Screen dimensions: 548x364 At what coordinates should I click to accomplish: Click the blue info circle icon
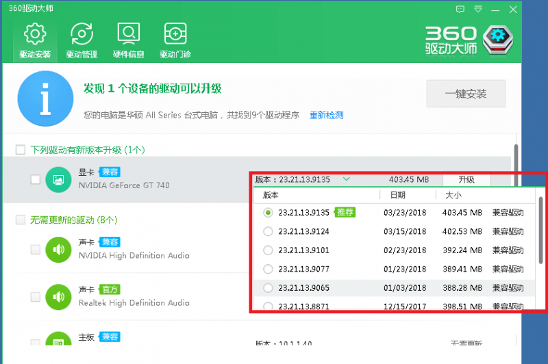coord(45,99)
